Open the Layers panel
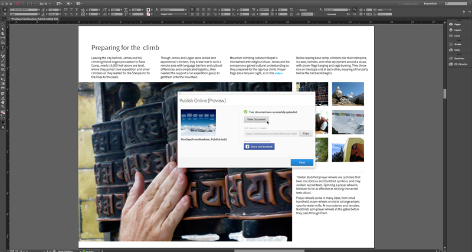Image resolution: width=472 pixels, height=252 pixels. (x=458, y=31)
